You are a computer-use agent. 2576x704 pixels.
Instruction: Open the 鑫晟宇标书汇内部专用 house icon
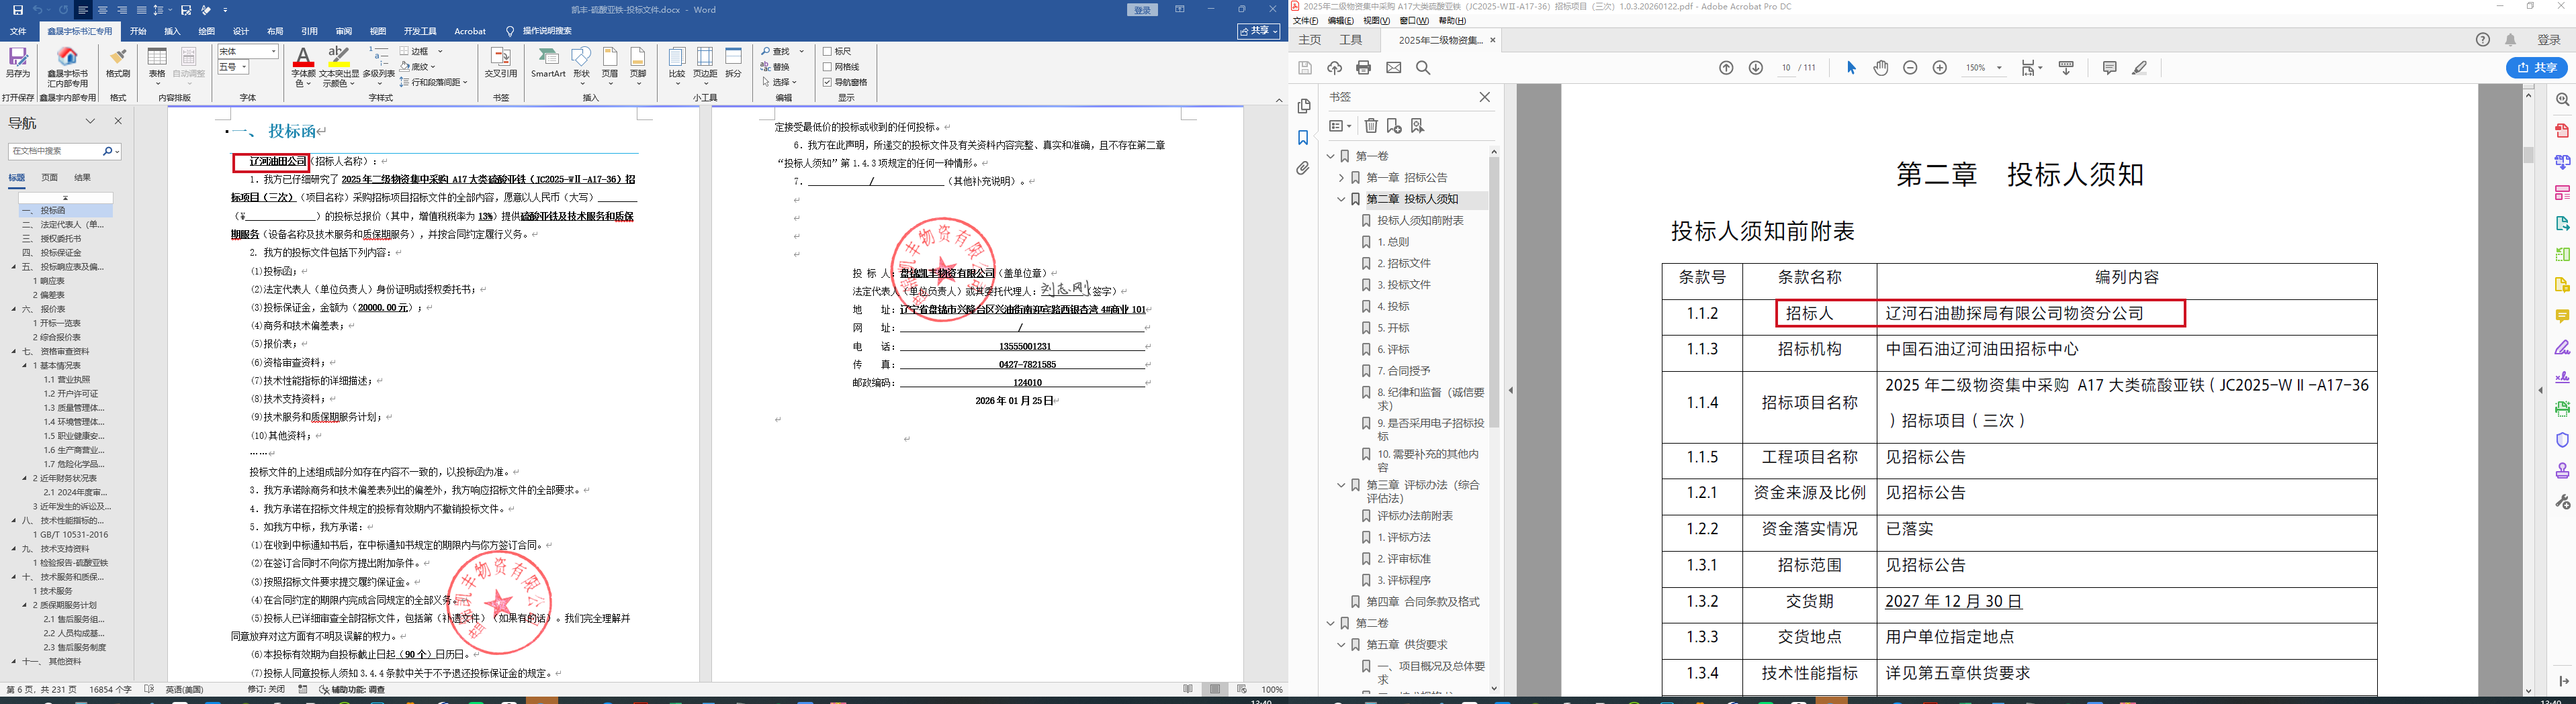tap(68, 66)
